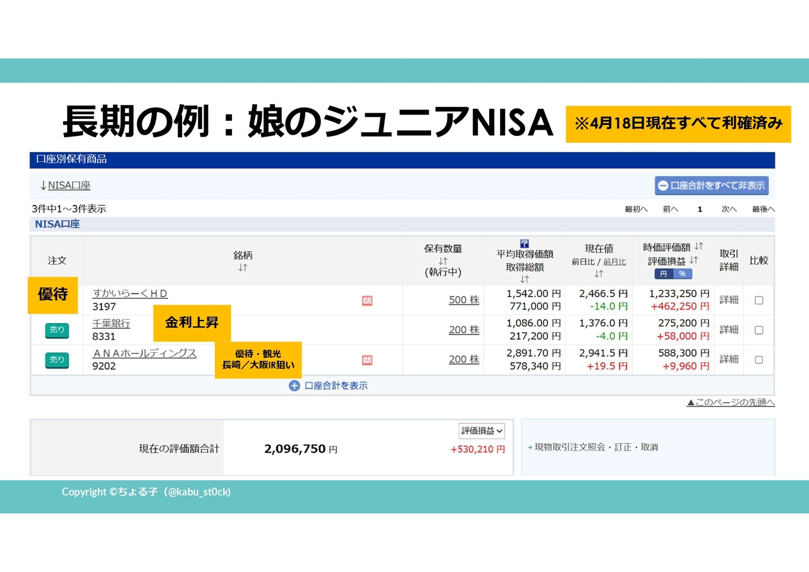Click the total gain +530,210 円
The width and height of the screenshot is (809, 572).
[478, 449]
